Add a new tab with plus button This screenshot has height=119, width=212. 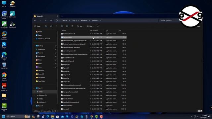pos(62,16)
